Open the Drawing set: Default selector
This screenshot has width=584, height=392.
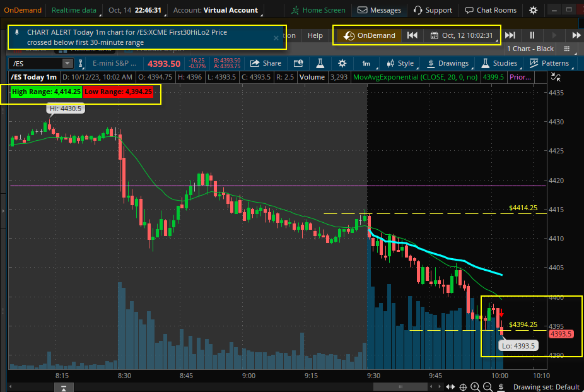546,387
